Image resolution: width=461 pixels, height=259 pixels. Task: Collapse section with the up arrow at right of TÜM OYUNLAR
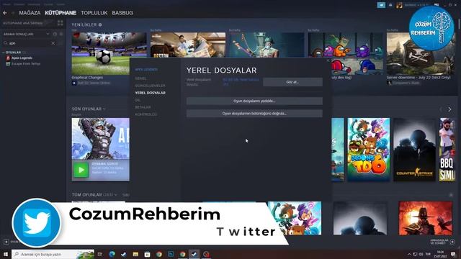tap(451, 195)
